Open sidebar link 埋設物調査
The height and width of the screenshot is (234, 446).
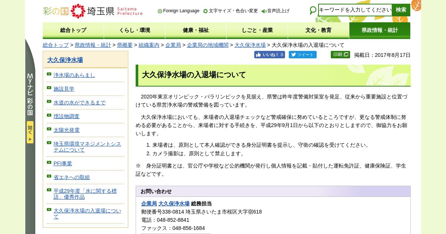point(67,116)
